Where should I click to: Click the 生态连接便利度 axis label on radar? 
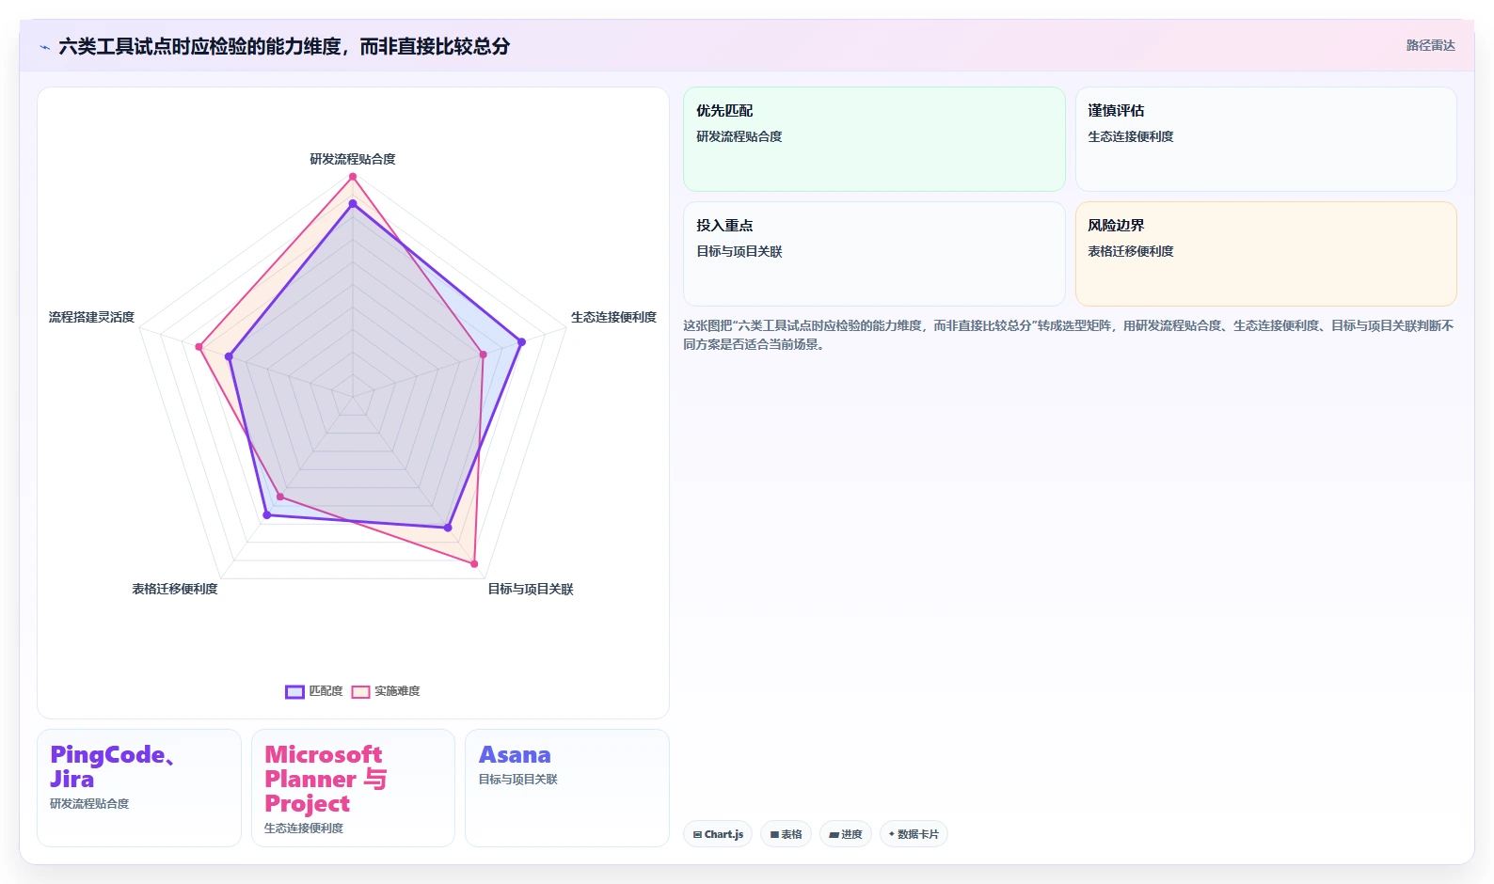[x=613, y=317]
